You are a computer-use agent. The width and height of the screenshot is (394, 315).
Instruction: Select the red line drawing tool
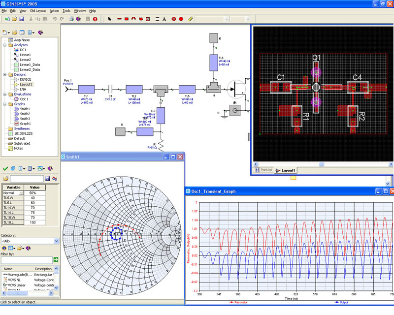[x=119, y=19]
